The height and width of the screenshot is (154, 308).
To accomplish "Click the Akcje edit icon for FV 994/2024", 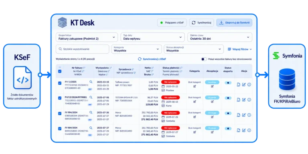I will tap(244, 115).
